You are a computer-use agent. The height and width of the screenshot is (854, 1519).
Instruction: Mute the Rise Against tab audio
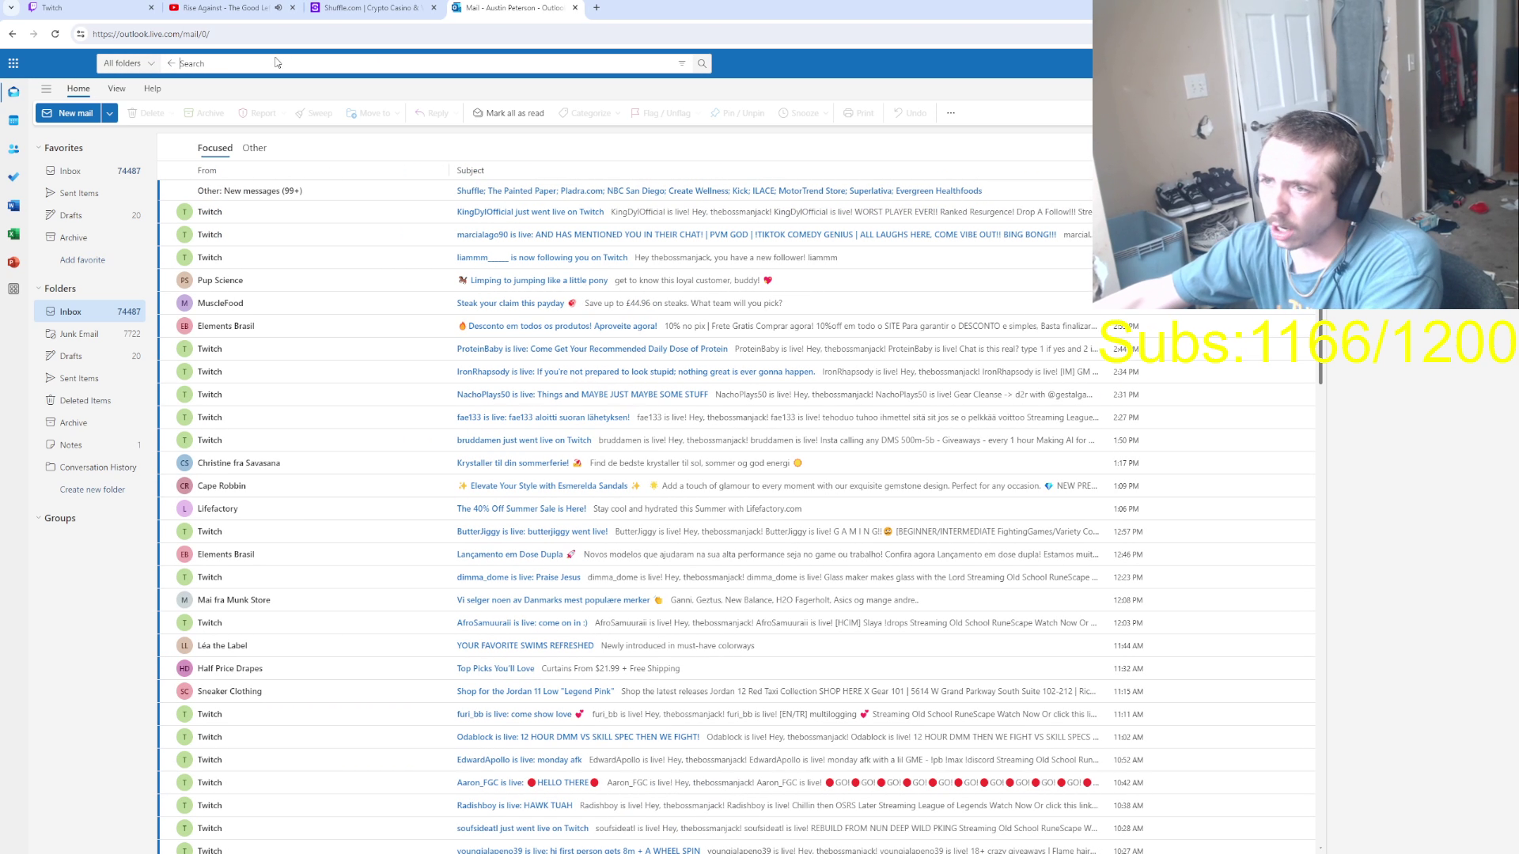[278, 8]
